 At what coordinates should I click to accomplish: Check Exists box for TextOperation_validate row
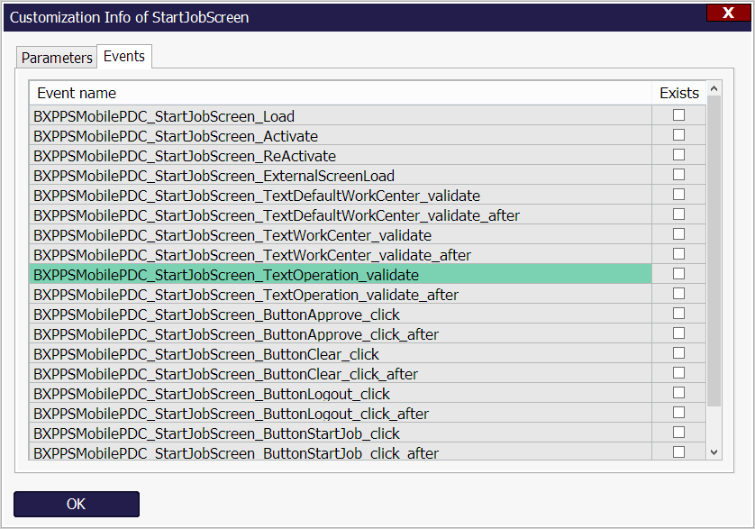click(x=678, y=274)
